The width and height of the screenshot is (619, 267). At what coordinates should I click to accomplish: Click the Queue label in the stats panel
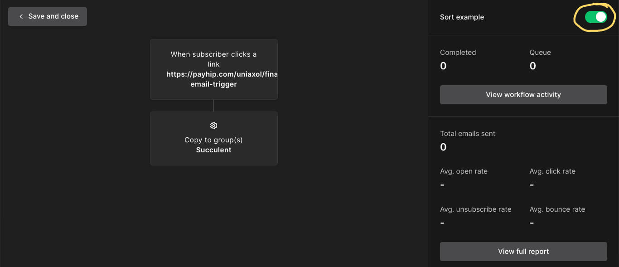[x=540, y=53]
